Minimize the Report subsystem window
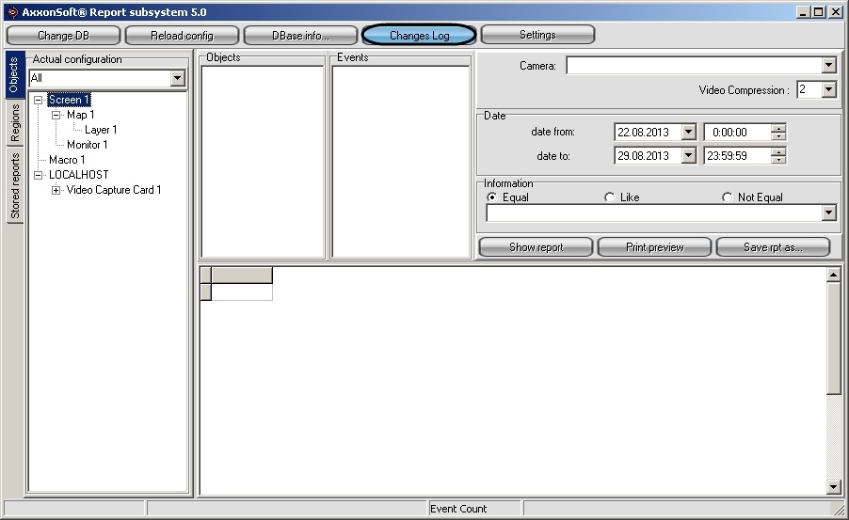 point(803,12)
